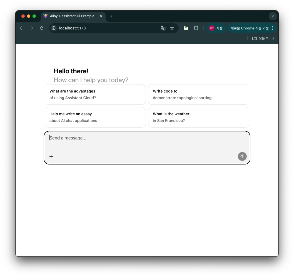Expand the tab search dropdown chevron
This screenshot has width=294, height=277.
pos(273,16)
